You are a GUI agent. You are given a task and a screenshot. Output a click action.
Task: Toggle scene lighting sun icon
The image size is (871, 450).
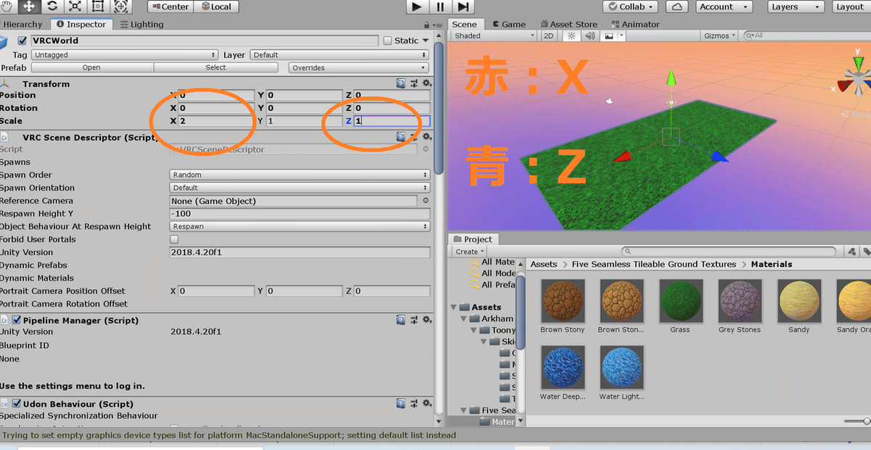click(571, 36)
